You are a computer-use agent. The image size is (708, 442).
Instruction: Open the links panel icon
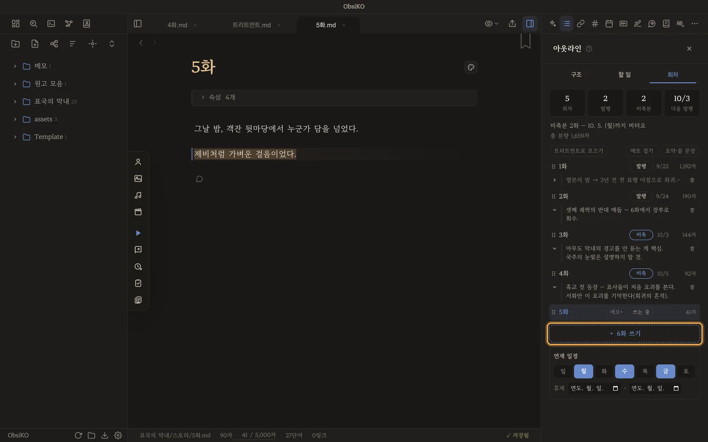[x=581, y=24]
